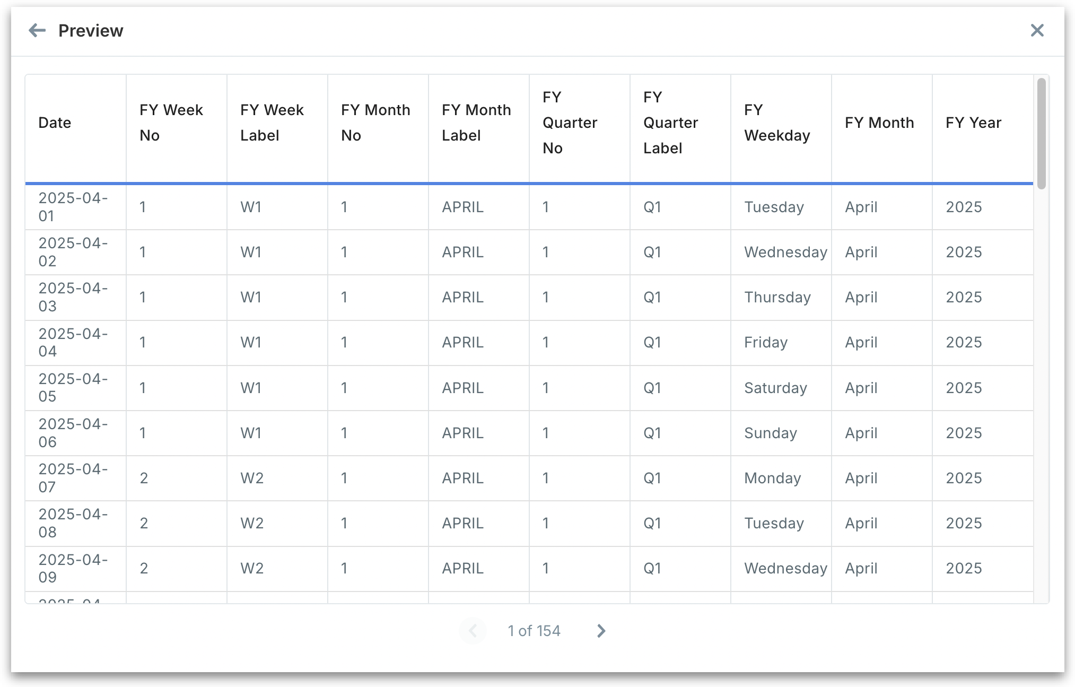Select the Sunday cell in FY Weekday
This screenshot has width=1075, height=687.
(x=770, y=433)
